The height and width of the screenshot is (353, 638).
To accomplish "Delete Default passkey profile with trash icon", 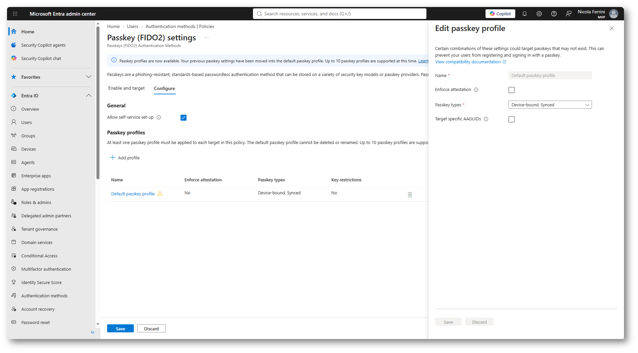I will click(x=410, y=194).
